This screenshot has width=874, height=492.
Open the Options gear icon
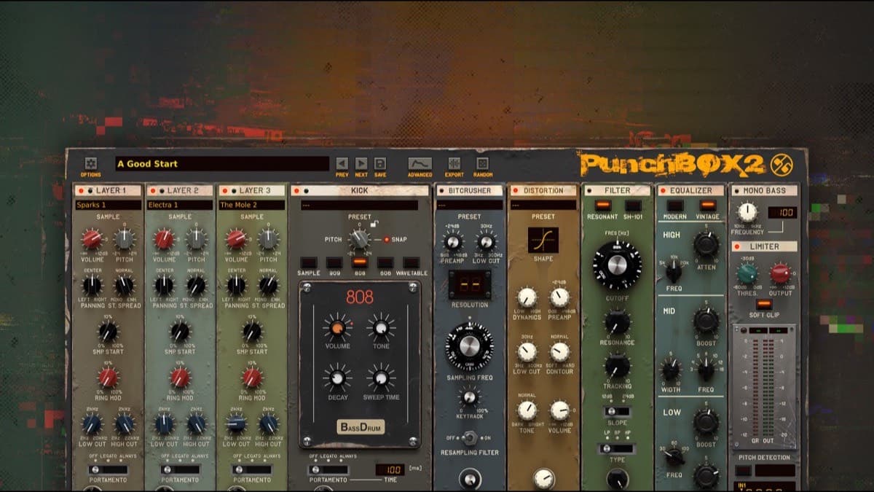91,163
